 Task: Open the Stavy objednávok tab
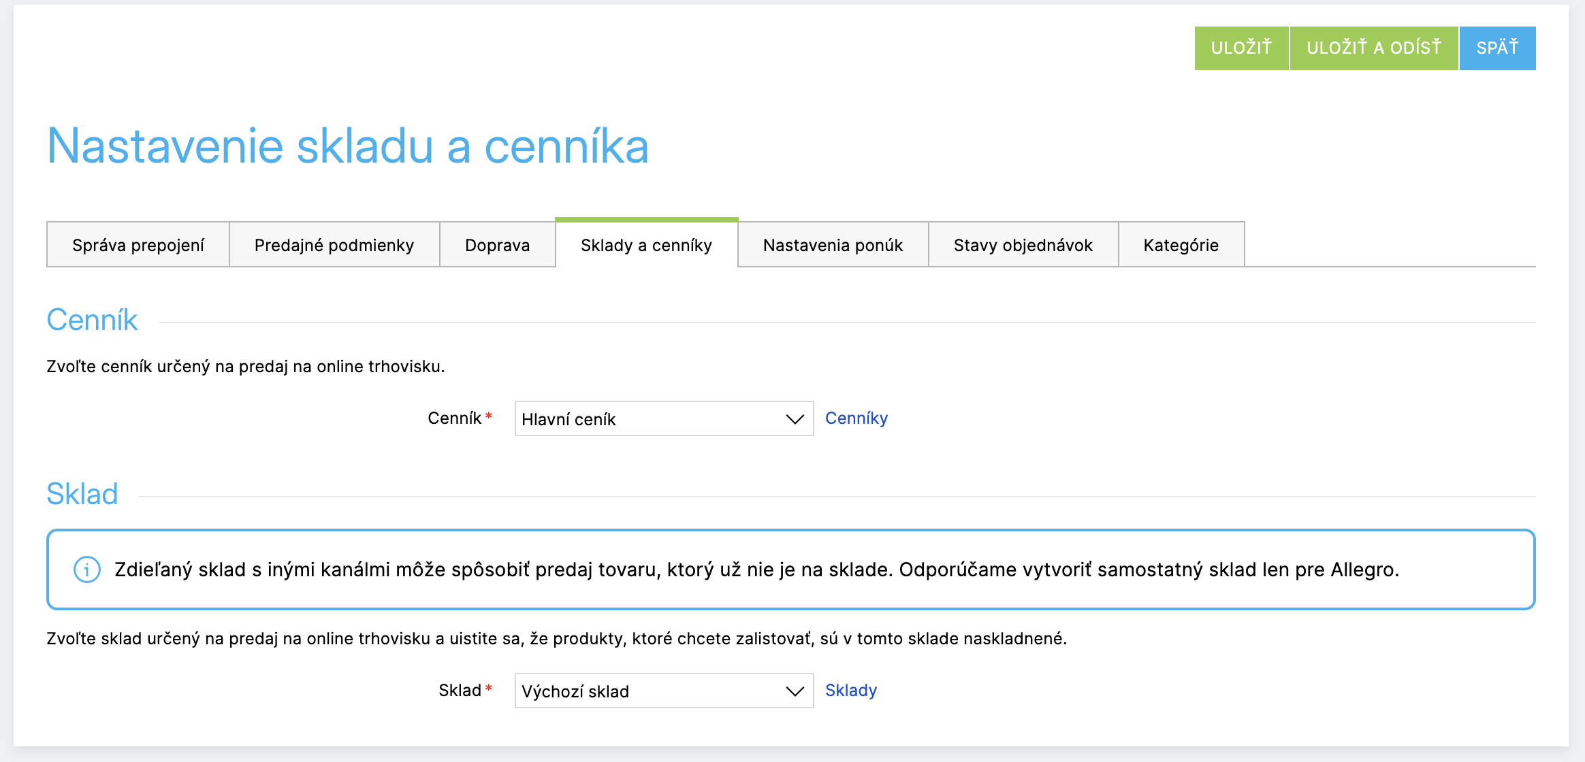[x=1023, y=245]
